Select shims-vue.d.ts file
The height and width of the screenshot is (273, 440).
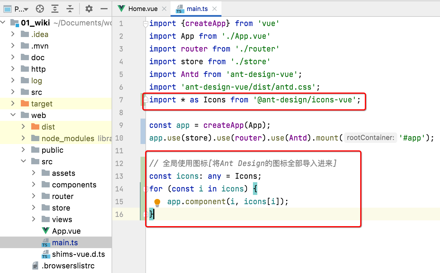[x=78, y=254]
